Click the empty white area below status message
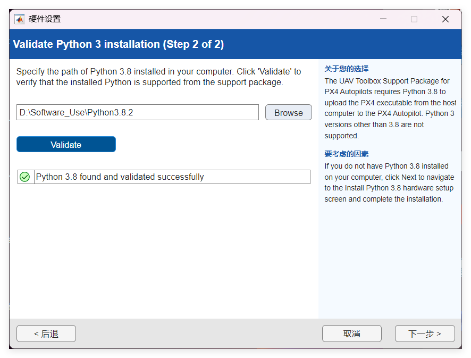471x358 pixels. [x=164, y=250]
